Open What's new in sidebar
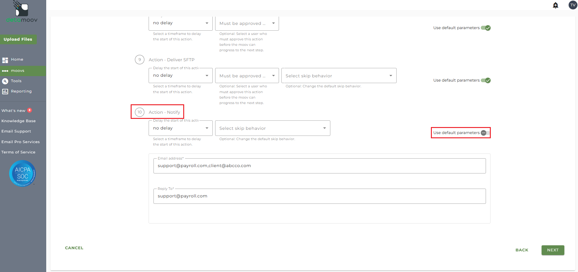 [x=13, y=111]
